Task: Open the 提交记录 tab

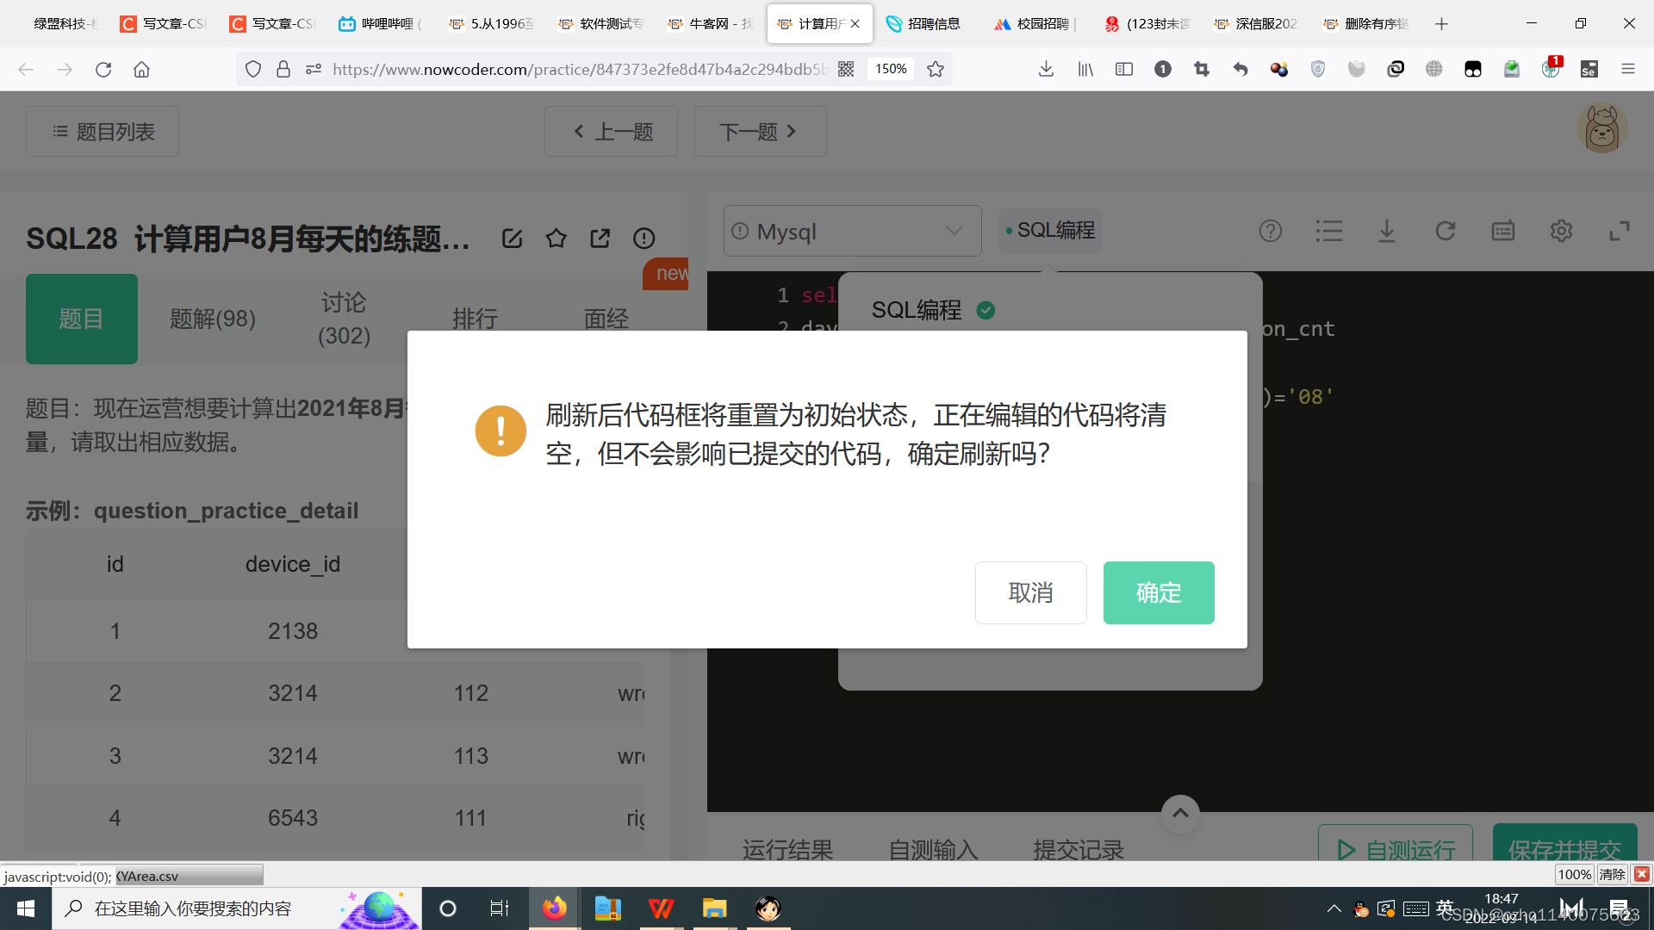Action: [1078, 850]
